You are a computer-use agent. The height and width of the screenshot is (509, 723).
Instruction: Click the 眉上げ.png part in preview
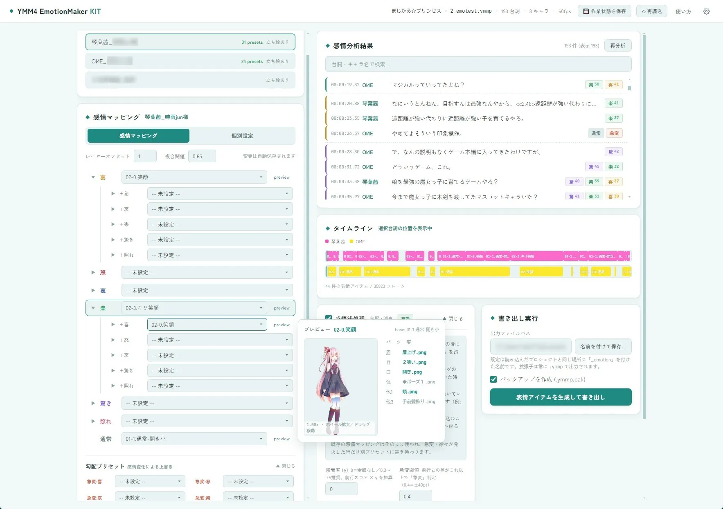(x=414, y=352)
